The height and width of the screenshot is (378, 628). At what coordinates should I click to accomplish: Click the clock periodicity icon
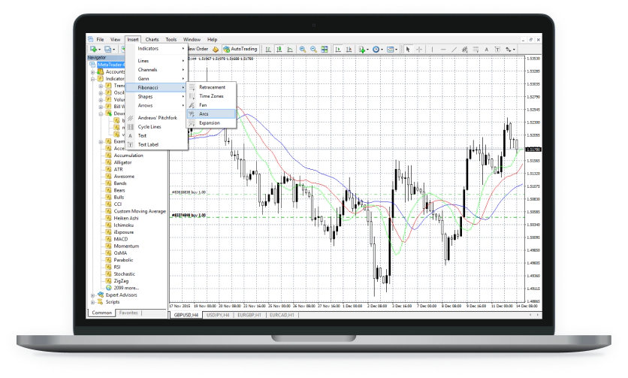(376, 49)
